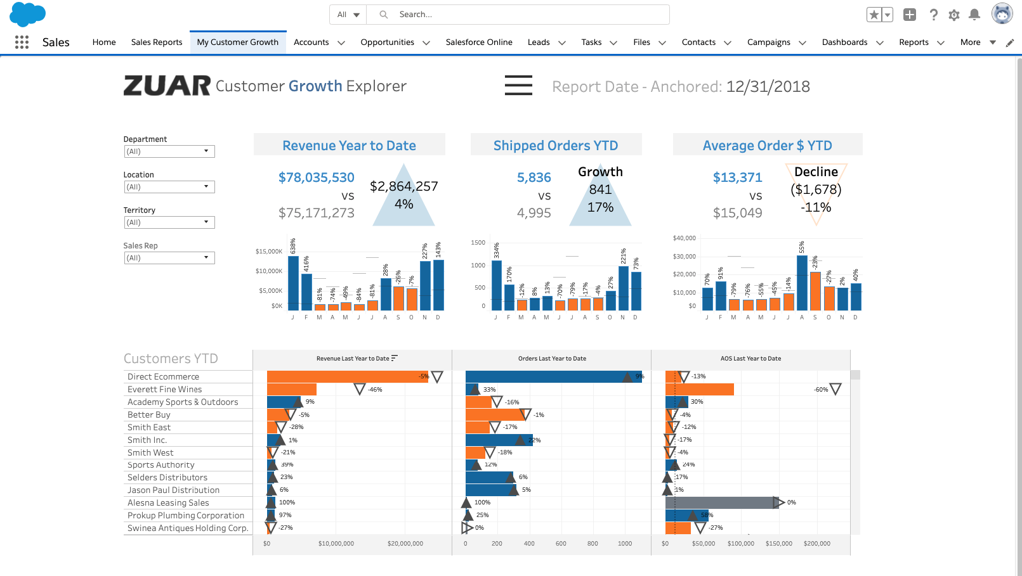Expand the Tasks tab chevron
This screenshot has width=1022, height=576.
point(613,42)
